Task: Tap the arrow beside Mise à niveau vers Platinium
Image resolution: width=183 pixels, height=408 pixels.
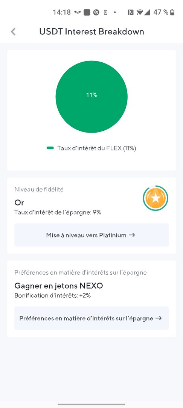Action: point(132,235)
